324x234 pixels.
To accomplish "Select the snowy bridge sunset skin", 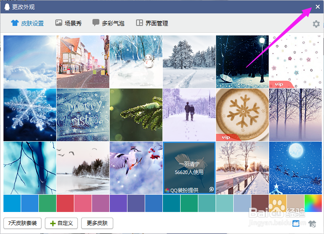I will (x=242, y=168).
